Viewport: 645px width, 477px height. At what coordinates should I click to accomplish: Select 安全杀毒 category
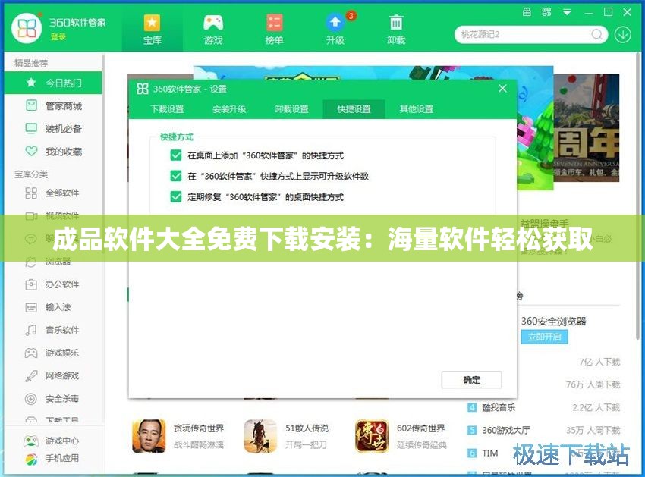[53, 398]
